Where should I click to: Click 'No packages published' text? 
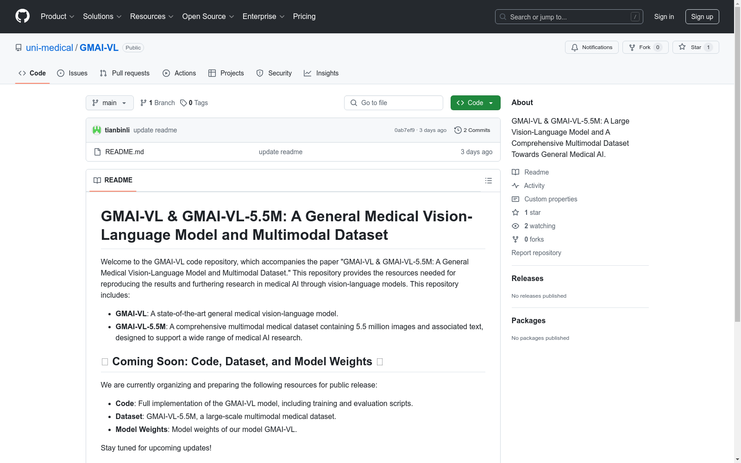(540, 338)
